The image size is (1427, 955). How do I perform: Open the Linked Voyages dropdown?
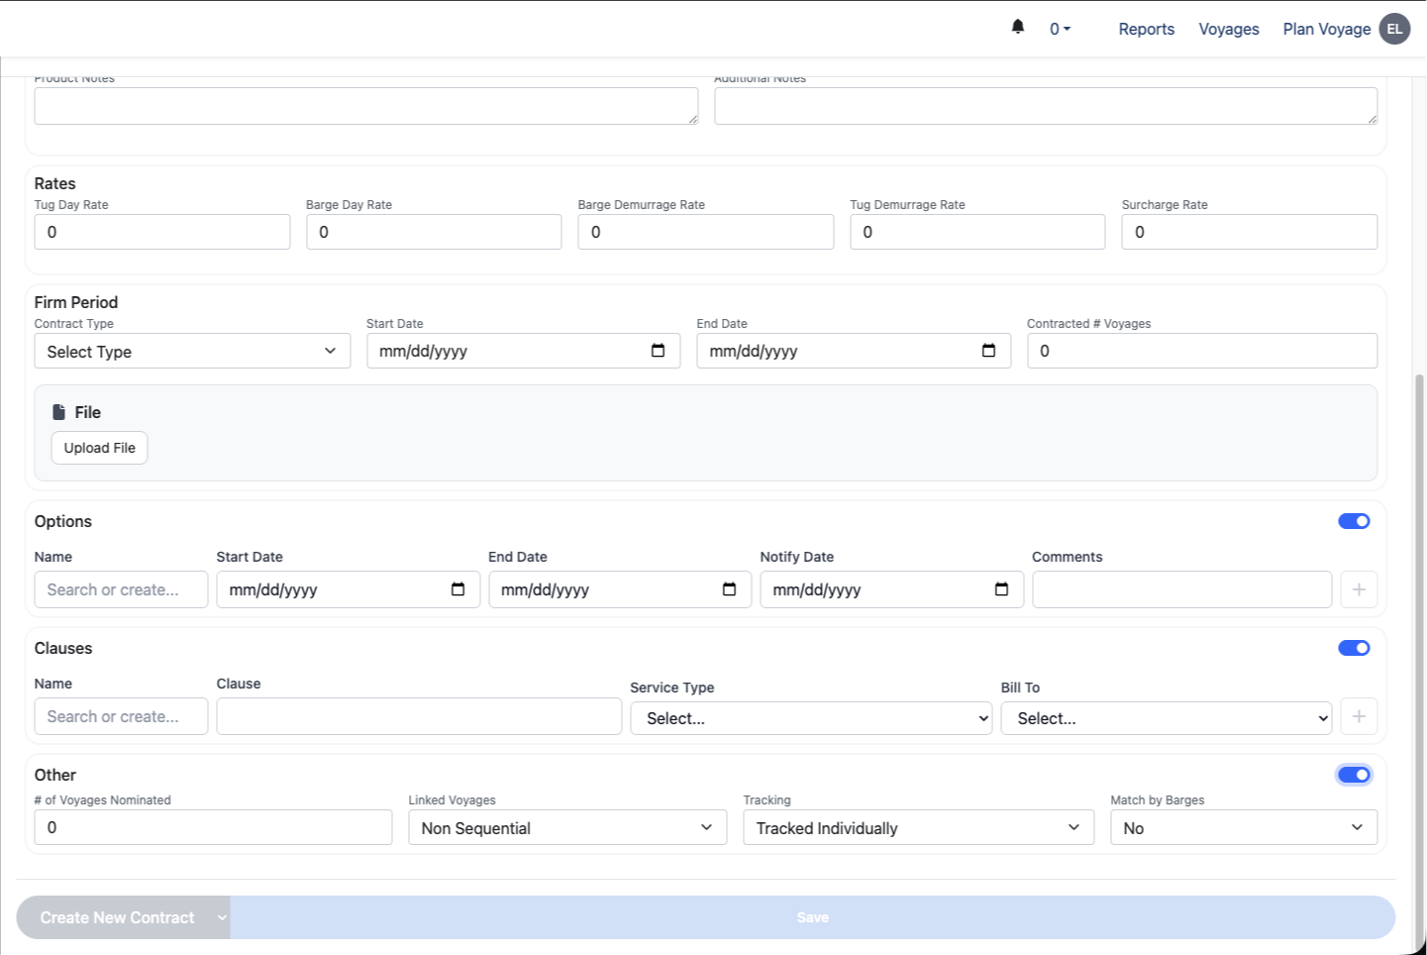(x=567, y=828)
